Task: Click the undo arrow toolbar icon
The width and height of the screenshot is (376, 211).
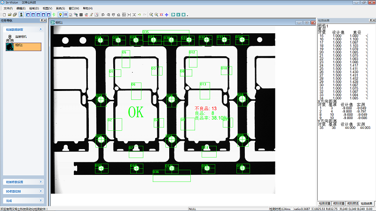Action: click(140, 15)
